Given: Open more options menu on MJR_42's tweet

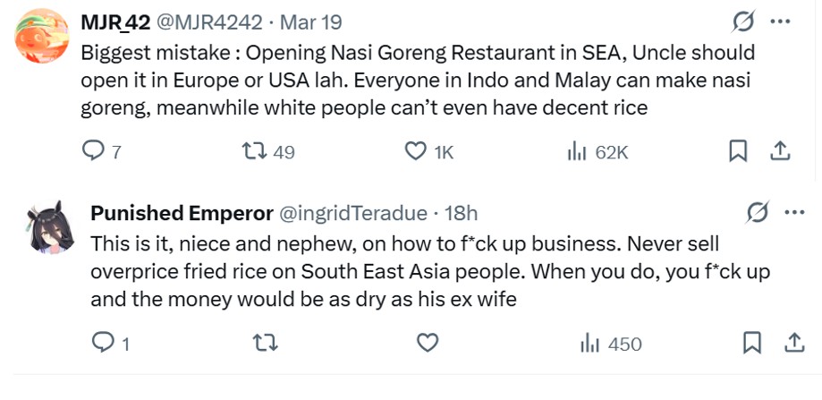Looking at the screenshot, I should point(781,21).
